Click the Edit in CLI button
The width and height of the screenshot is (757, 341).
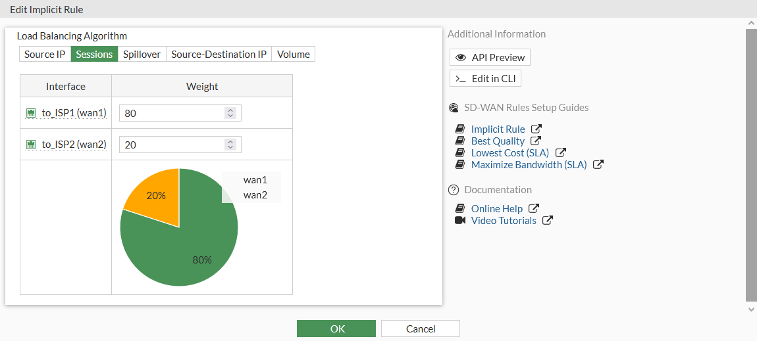point(486,79)
